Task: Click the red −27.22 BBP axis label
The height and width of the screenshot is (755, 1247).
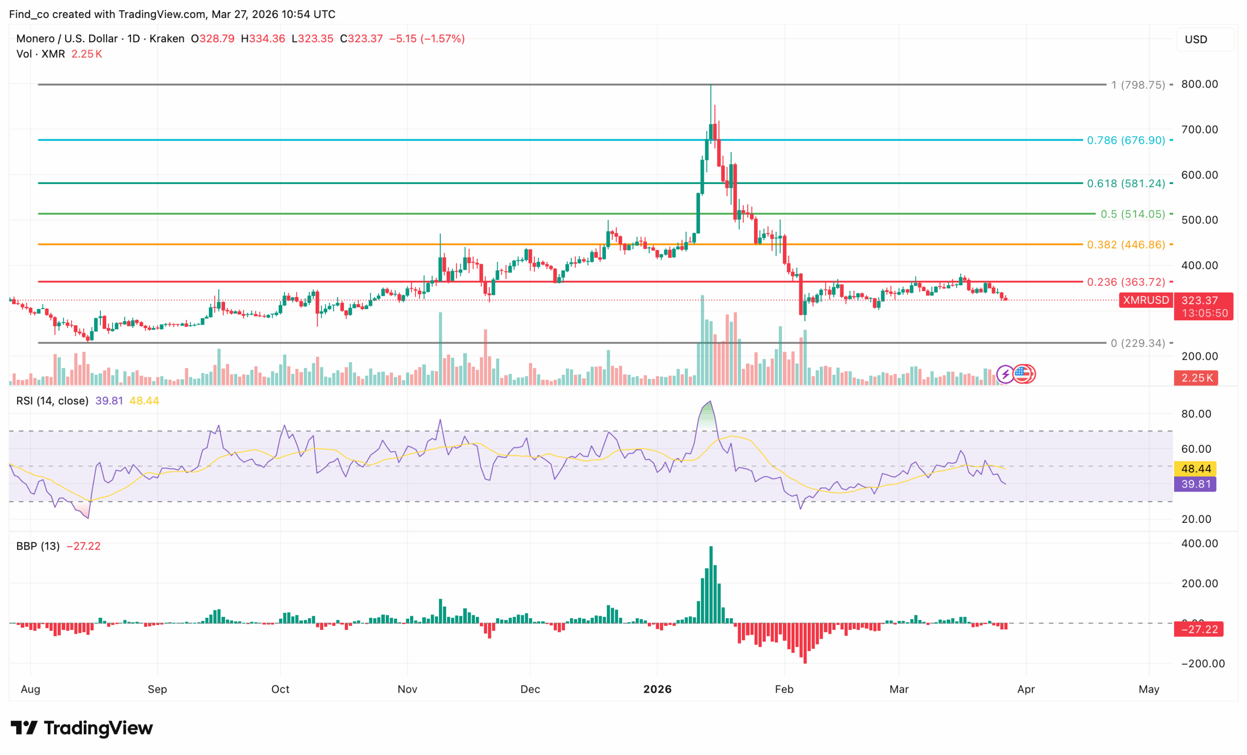Action: point(1199,629)
